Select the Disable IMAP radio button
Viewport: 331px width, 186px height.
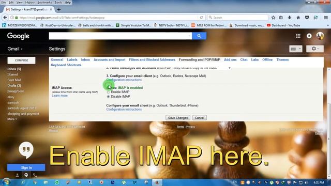pos(108,97)
